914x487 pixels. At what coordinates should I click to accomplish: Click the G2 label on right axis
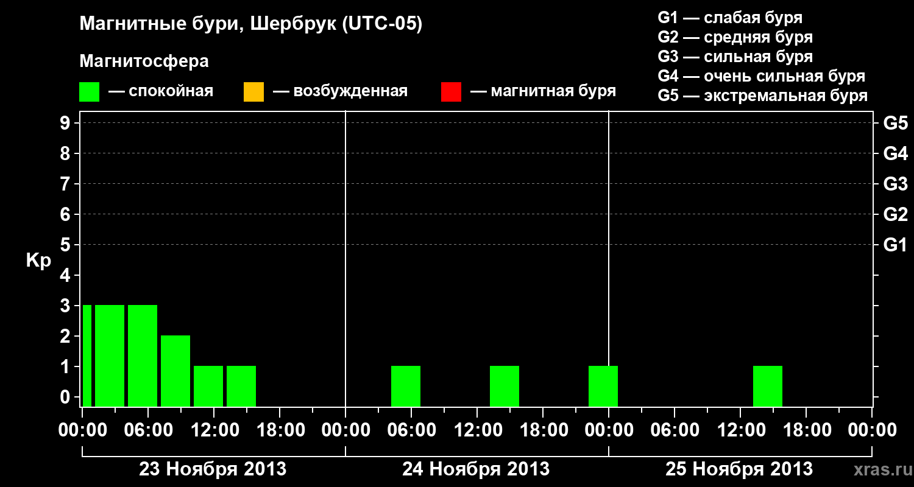point(896,215)
